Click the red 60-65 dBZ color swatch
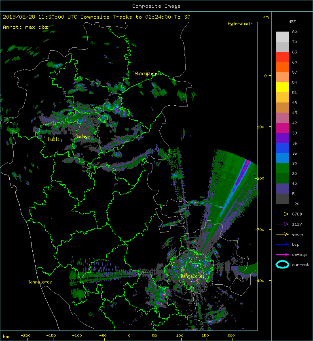The width and height of the screenshot is (313, 341). [x=282, y=57]
